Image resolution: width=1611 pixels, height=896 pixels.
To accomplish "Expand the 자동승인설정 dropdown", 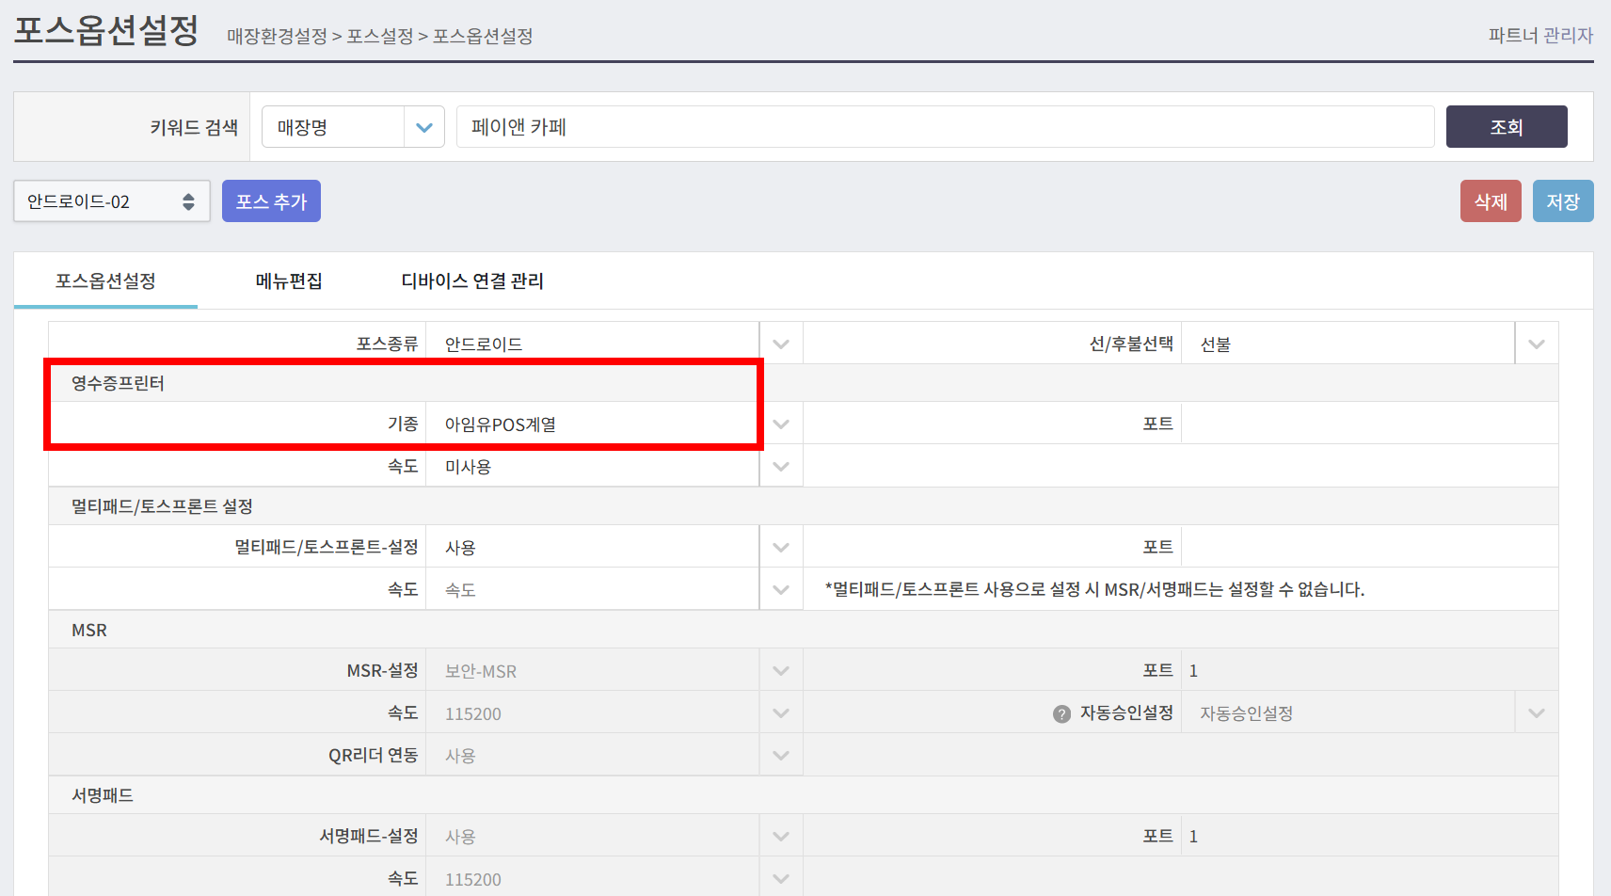I will tap(1370, 713).
